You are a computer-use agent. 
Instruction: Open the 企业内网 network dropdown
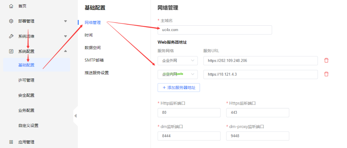coord(177,74)
